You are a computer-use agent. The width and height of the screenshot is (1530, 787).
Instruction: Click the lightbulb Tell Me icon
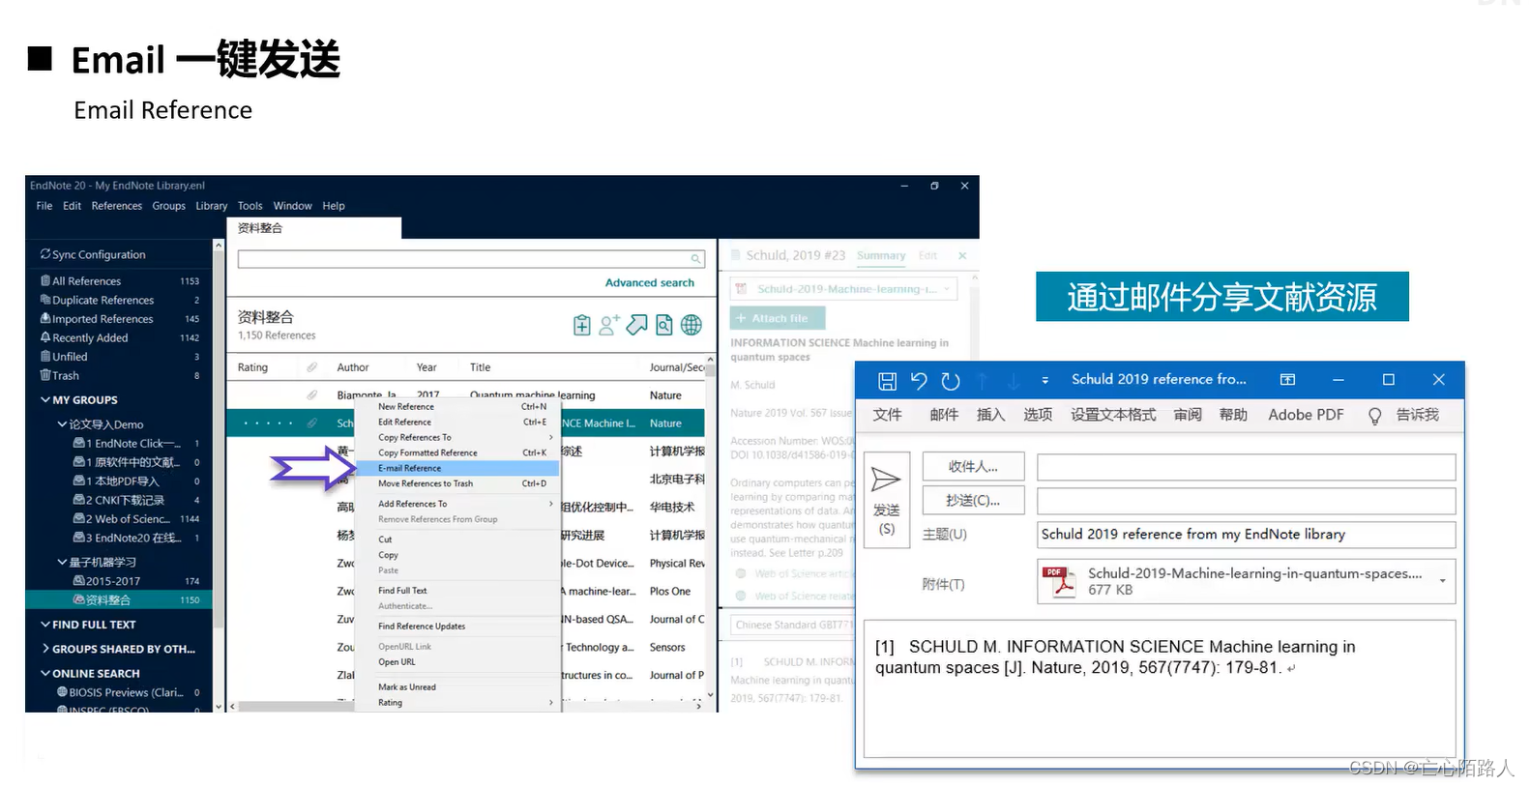click(x=1374, y=416)
